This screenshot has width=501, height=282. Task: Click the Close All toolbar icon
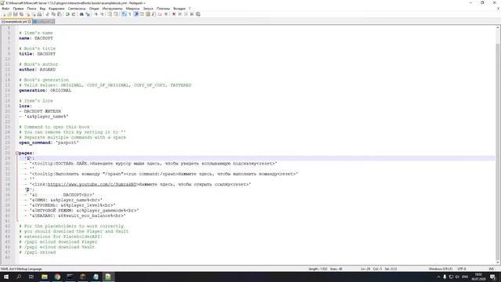[x=34, y=14]
